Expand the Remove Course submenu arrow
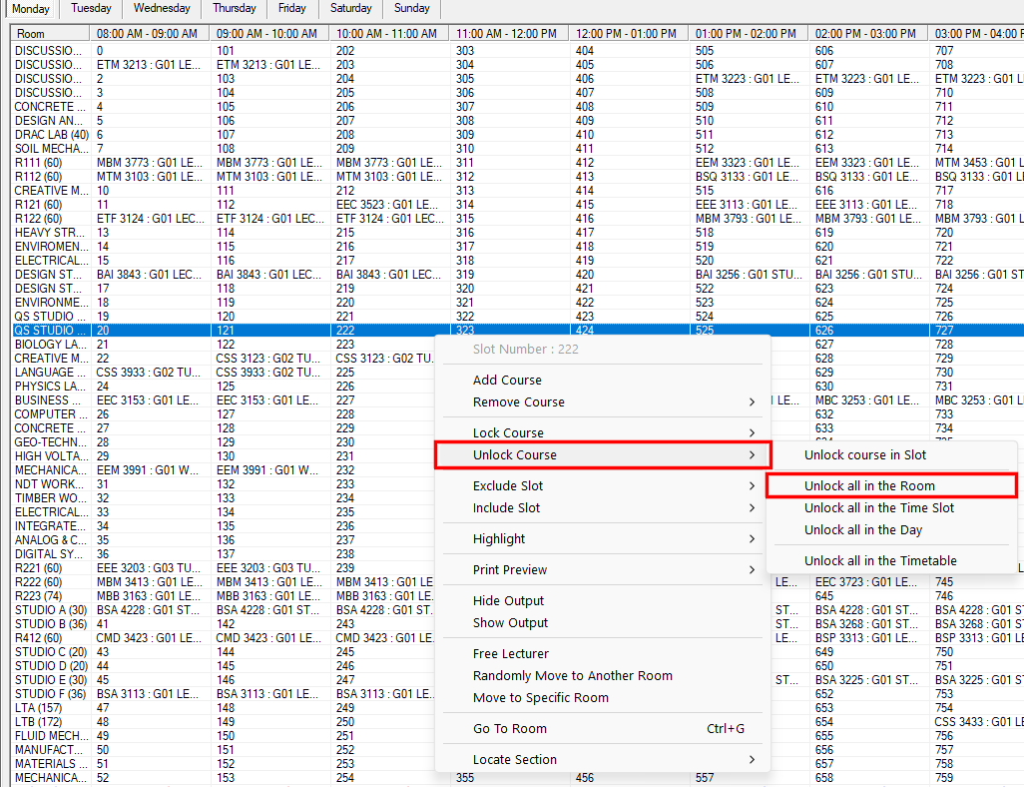The image size is (1024, 787). [752, 402]
